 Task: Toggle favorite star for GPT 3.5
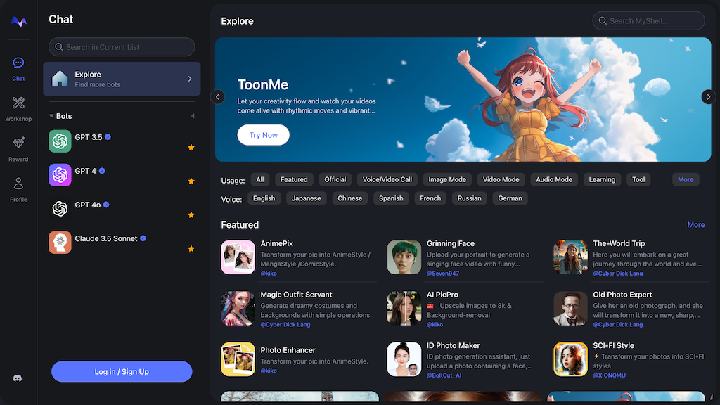pyautogui.click(x=191, y=148)
